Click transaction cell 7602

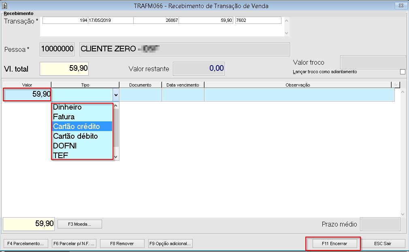tap(258, 20)
